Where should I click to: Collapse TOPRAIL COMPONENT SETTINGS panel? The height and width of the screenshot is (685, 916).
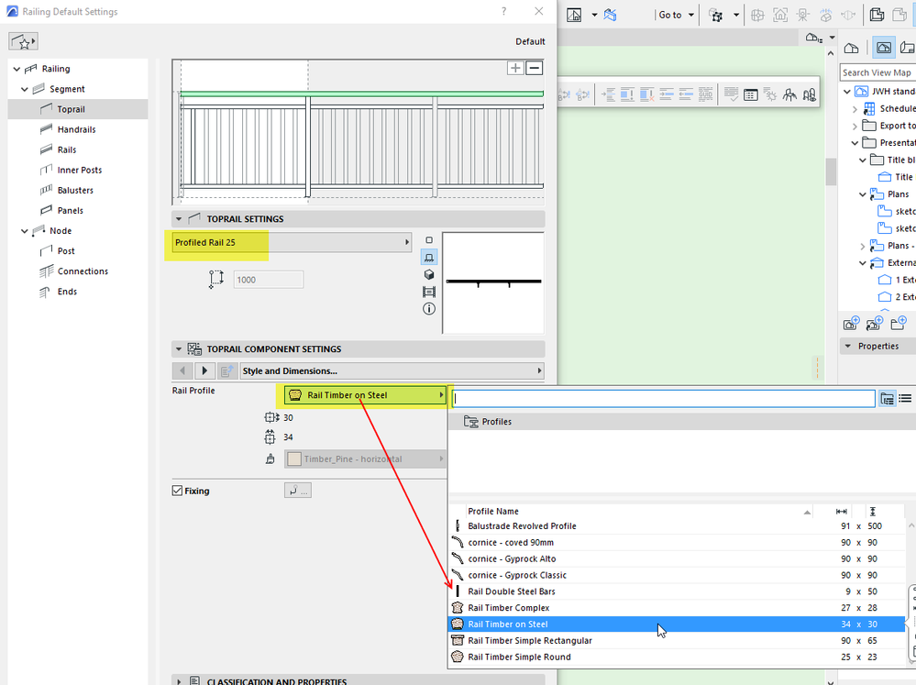pyautogui.click(x=179, y=349)
